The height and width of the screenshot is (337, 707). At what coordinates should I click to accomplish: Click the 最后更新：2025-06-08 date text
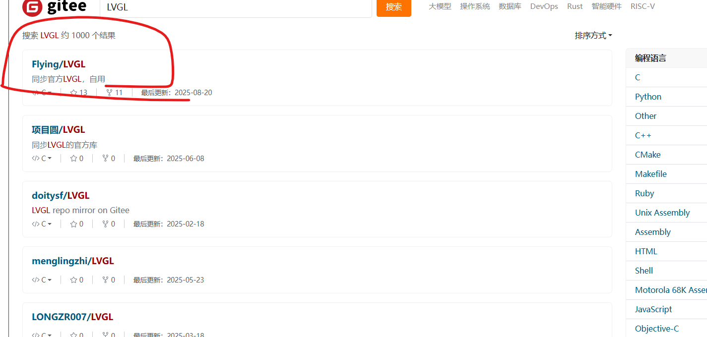tap(169, 159)
